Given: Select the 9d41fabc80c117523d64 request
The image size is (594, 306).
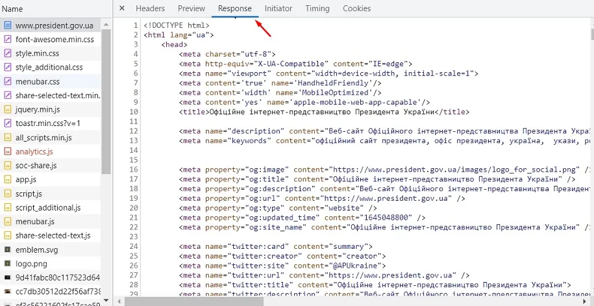Looking at the screenshot, I should [x=51, y=277].
